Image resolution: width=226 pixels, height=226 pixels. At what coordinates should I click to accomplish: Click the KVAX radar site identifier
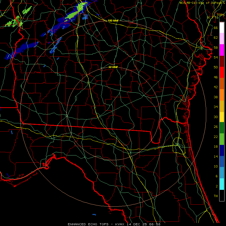[120, 224]
